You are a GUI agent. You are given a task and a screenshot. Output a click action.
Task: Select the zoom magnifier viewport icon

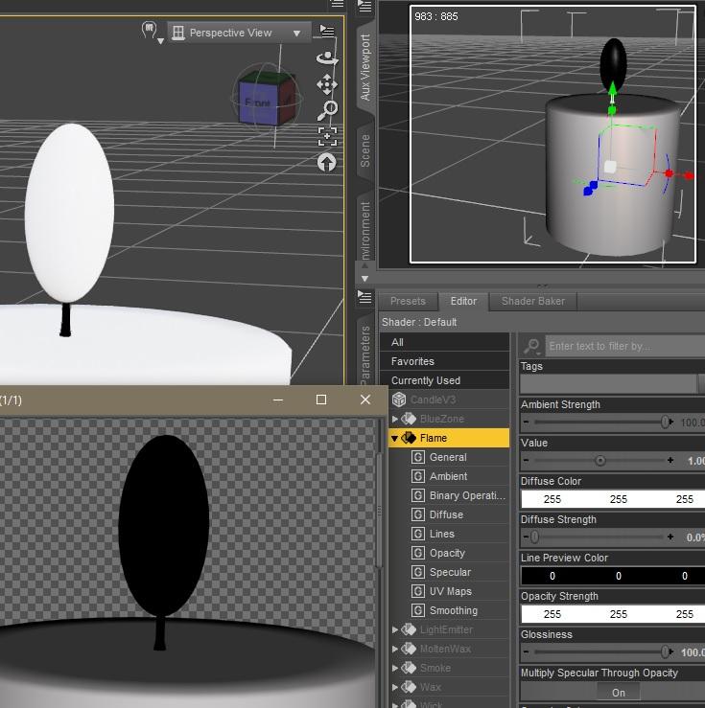327,110
